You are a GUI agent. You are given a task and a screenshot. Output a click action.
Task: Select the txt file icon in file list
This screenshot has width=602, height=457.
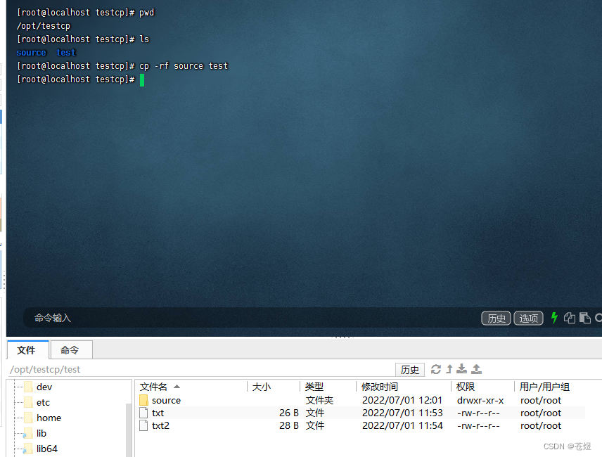tap(146, 413)
